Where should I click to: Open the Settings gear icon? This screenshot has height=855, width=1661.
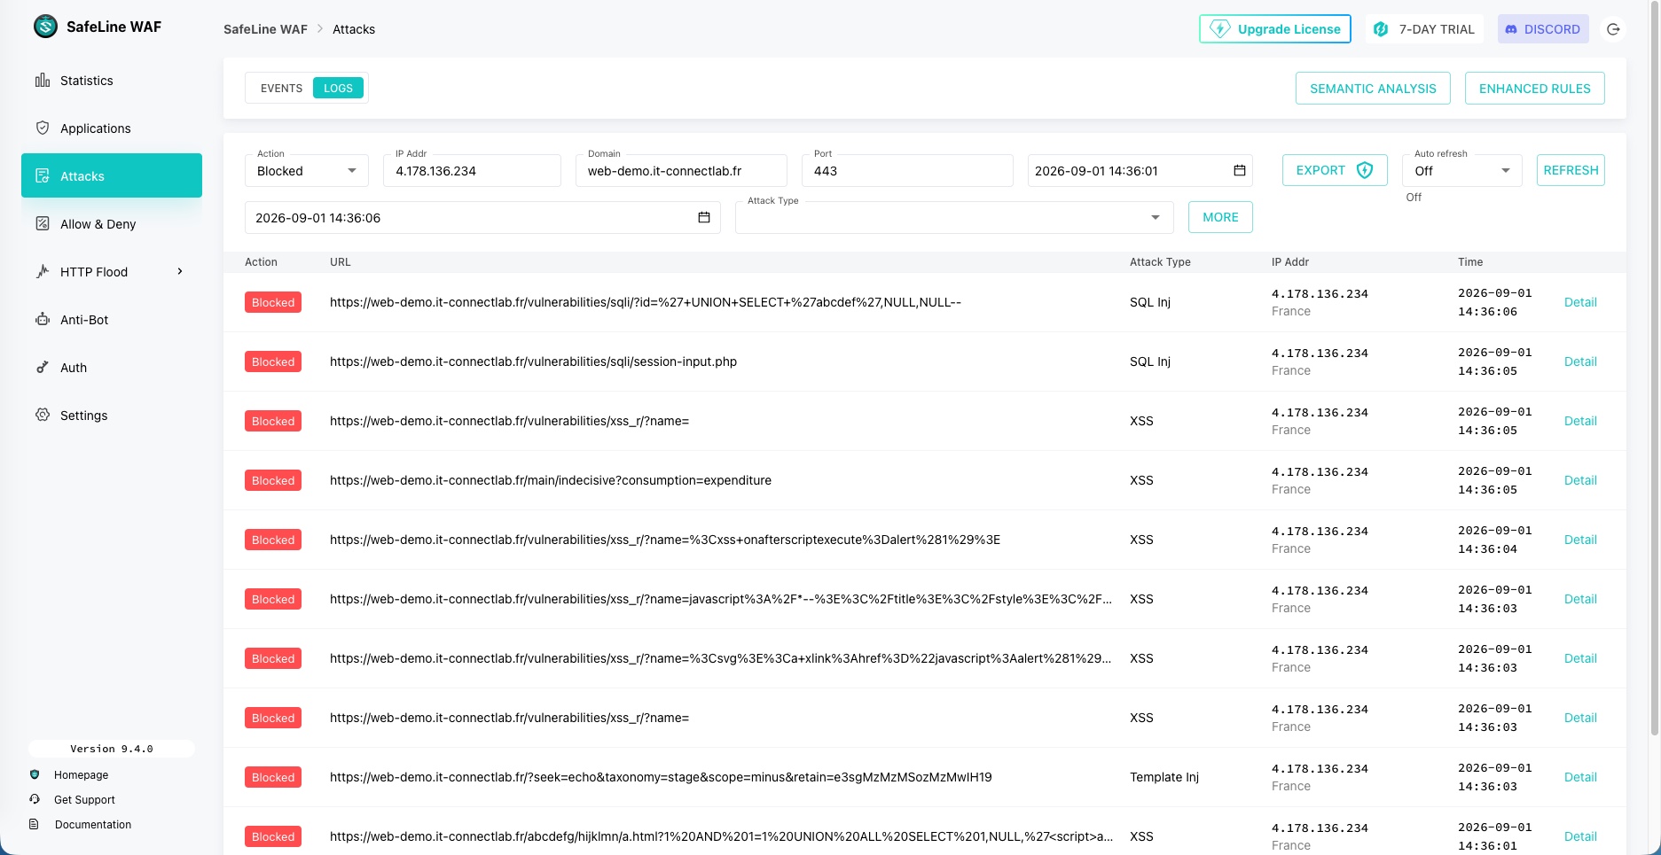(x=43, y=416)
